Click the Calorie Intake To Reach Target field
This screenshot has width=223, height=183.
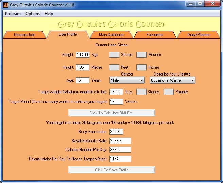click(x=120, y=159)
